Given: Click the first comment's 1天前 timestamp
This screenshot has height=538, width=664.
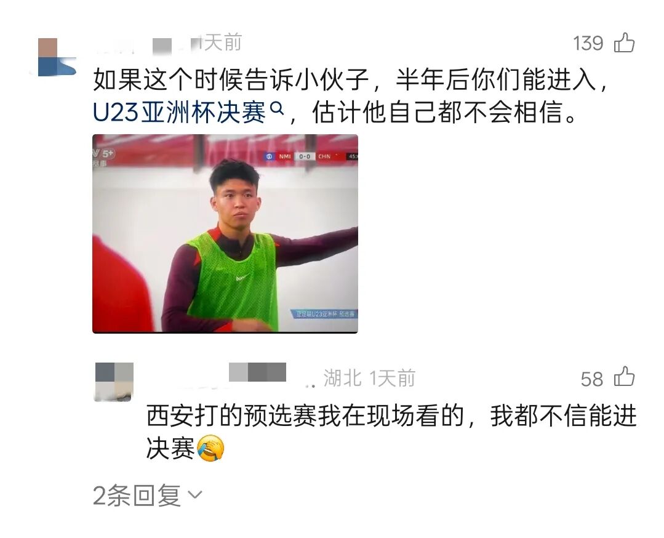Looking at the screenshot, I should click(221, 43).
